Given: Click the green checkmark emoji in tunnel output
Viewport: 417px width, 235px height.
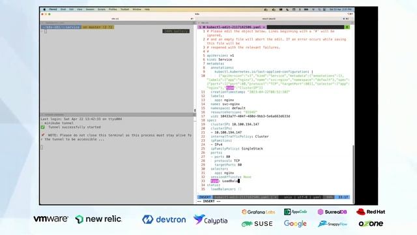Looking at the screenshot, I should click(x=42, y=127).
